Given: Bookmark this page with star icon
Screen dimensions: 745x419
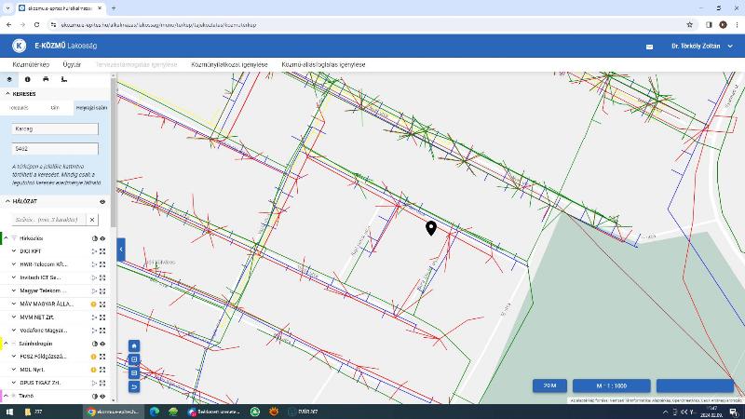Looking at the screenshot, I should click(x=690, y=25).
